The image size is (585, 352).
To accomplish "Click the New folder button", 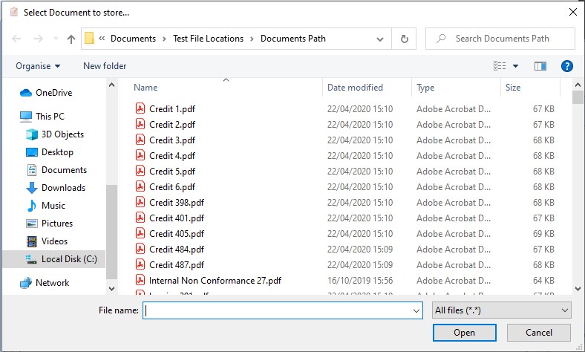I will click(105, 66).
